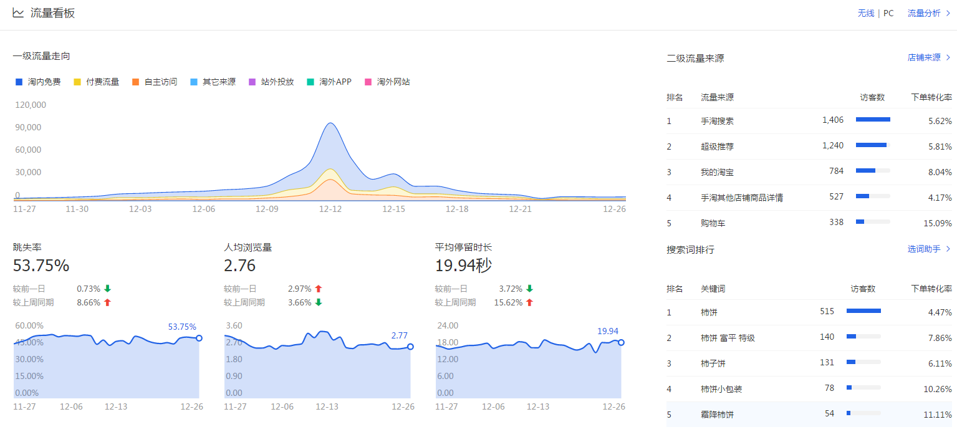Click green down arrow under 平均停留时长 较前一日

[529, 289]
